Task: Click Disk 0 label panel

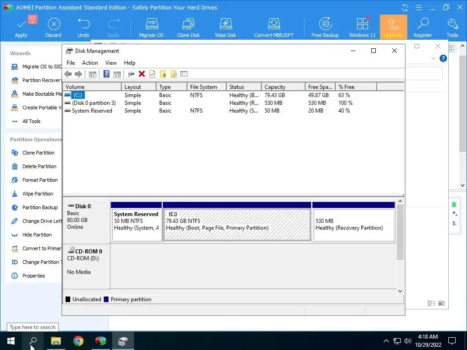Action: (x=86, y=221)
